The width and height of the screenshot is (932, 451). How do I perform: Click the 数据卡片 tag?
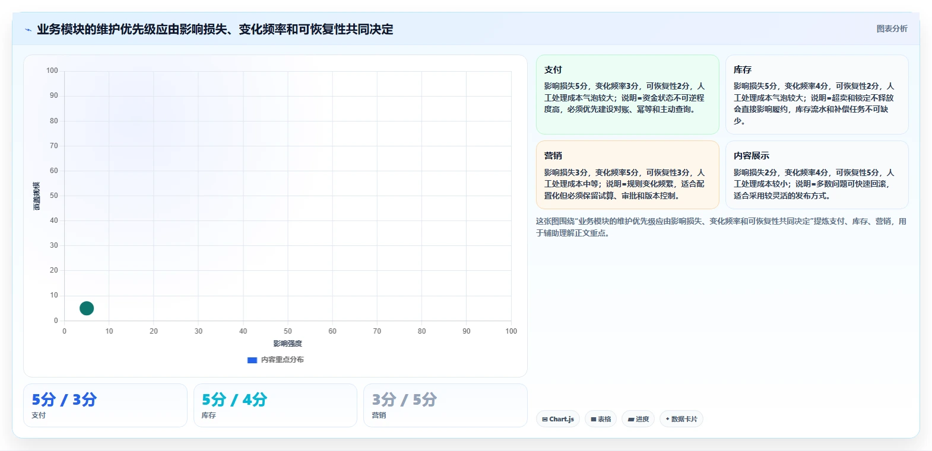click(x=681, y=419)
